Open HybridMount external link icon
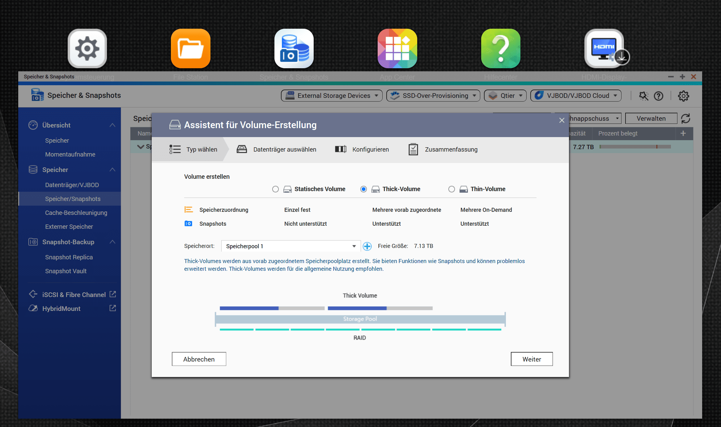This screenshot has height=427, width=721. (113, 308)
